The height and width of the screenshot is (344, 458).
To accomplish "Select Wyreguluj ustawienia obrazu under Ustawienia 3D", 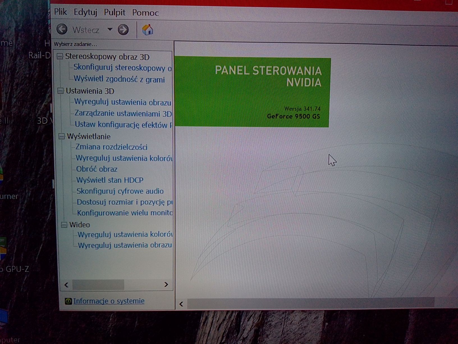I will [123, 102].
